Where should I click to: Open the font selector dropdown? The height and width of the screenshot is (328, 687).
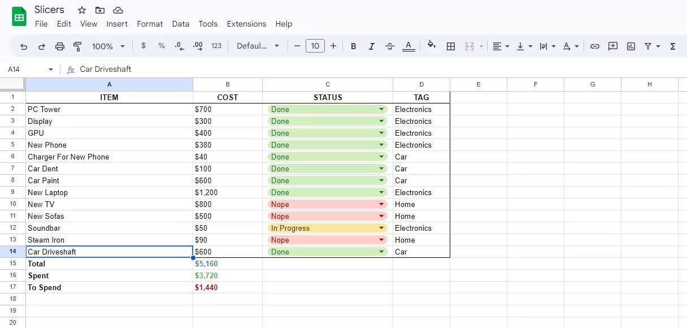pyautogui.click(x=258, y=46)
